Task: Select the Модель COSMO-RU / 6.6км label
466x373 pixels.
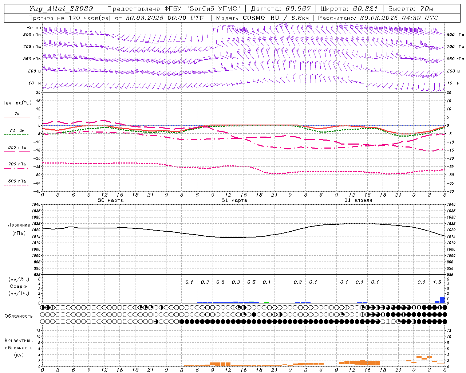Action: point(262,18)
